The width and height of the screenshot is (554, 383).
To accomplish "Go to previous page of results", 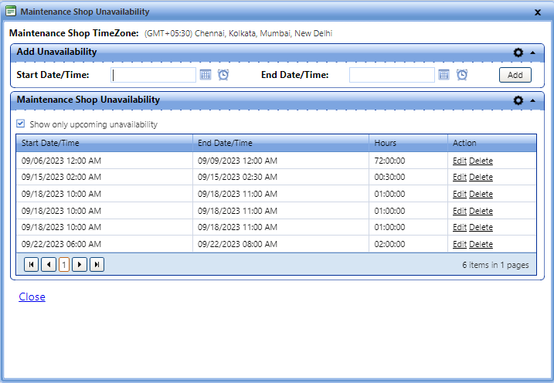I will [x=49, y=264].
